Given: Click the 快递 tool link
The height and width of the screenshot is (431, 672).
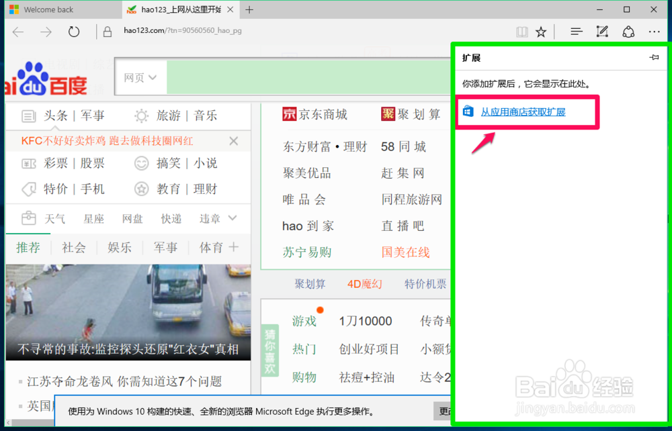Looking at the screenshot, I should (171, 219).
